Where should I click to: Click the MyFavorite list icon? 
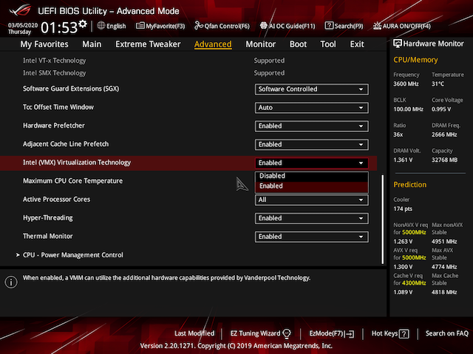[x=140, y=26]
